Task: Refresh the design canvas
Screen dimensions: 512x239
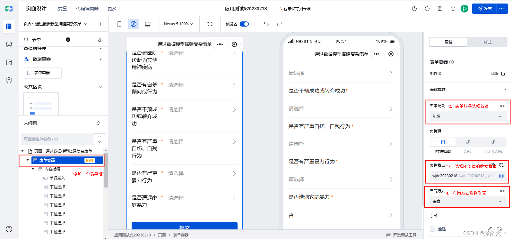Action: tap(210, 24)
